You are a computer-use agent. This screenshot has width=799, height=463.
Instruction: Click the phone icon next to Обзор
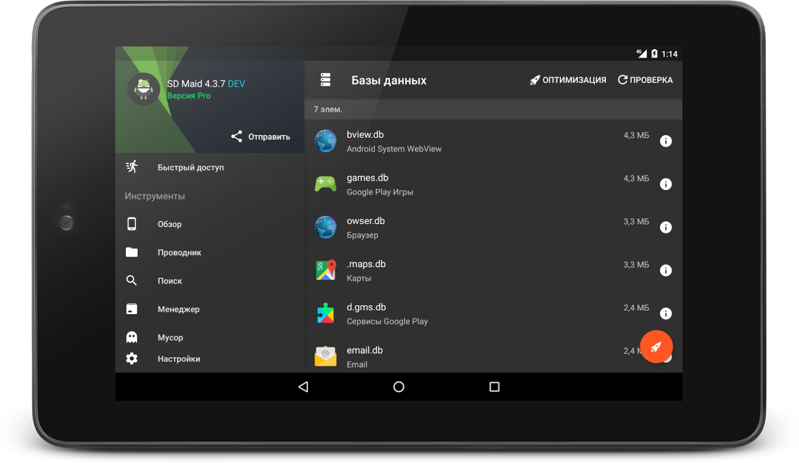132,224
